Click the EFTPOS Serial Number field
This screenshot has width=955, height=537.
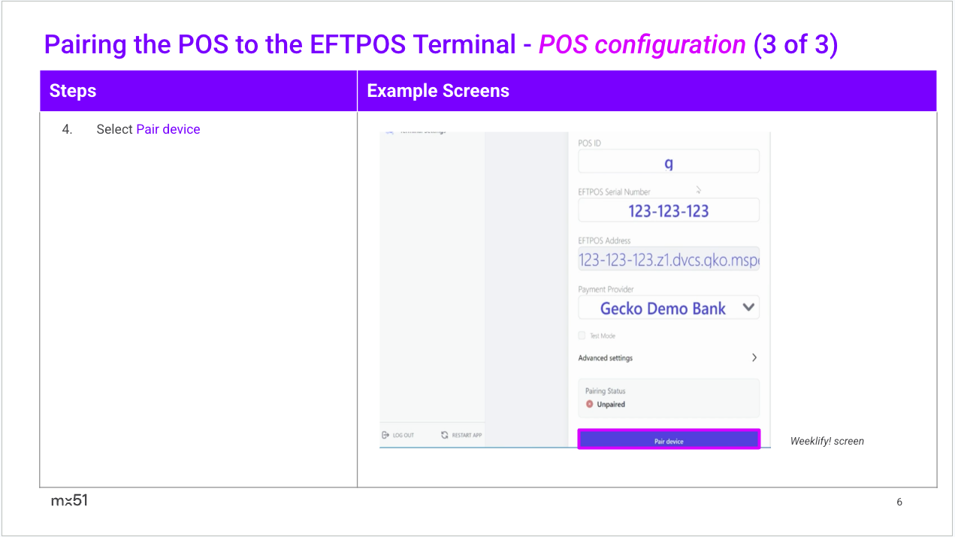point(668,210)
